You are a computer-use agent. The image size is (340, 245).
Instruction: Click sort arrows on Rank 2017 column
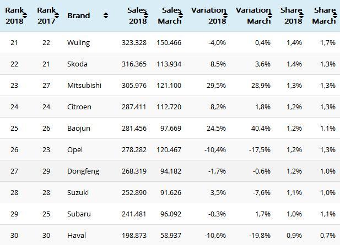point(57,15)
